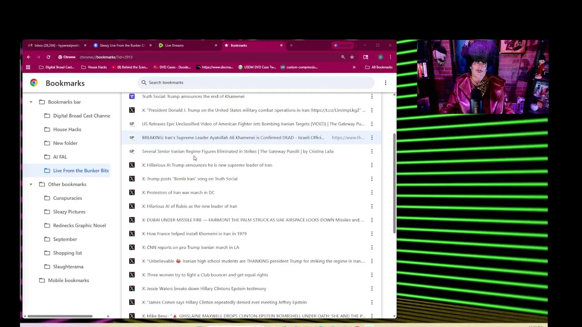Select the AI FAL folder

click(x=60, y=157)
